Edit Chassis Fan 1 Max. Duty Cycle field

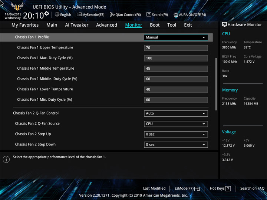tap(176, 58)
